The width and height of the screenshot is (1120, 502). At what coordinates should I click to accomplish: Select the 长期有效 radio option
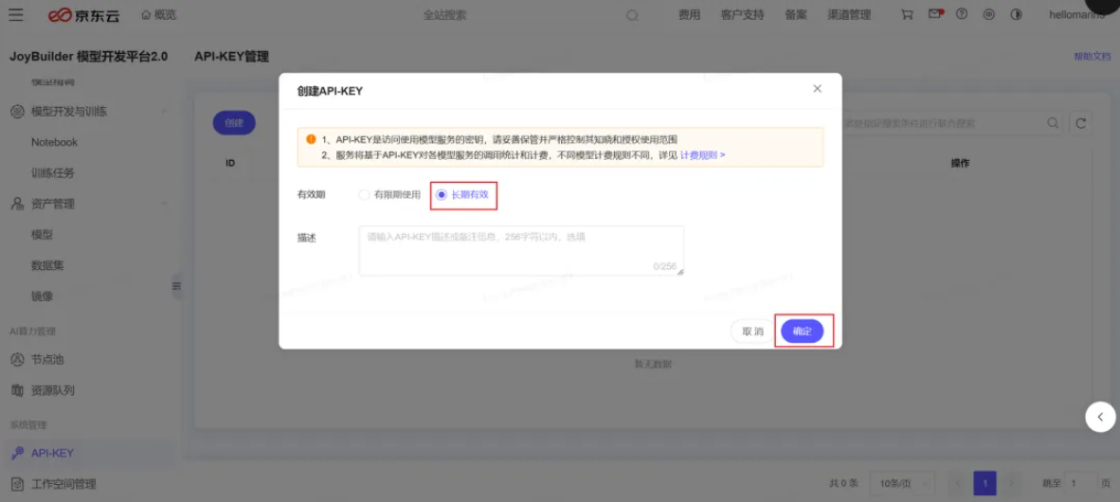(x=442, y=195)
